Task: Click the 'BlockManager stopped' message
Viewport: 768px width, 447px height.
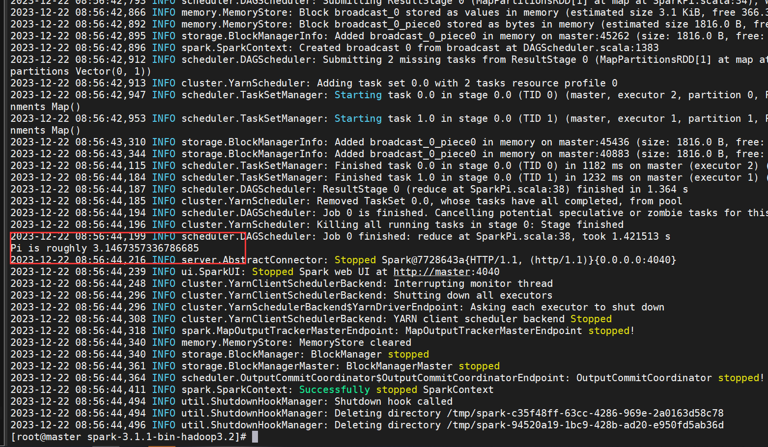Action: click(370, 354)
